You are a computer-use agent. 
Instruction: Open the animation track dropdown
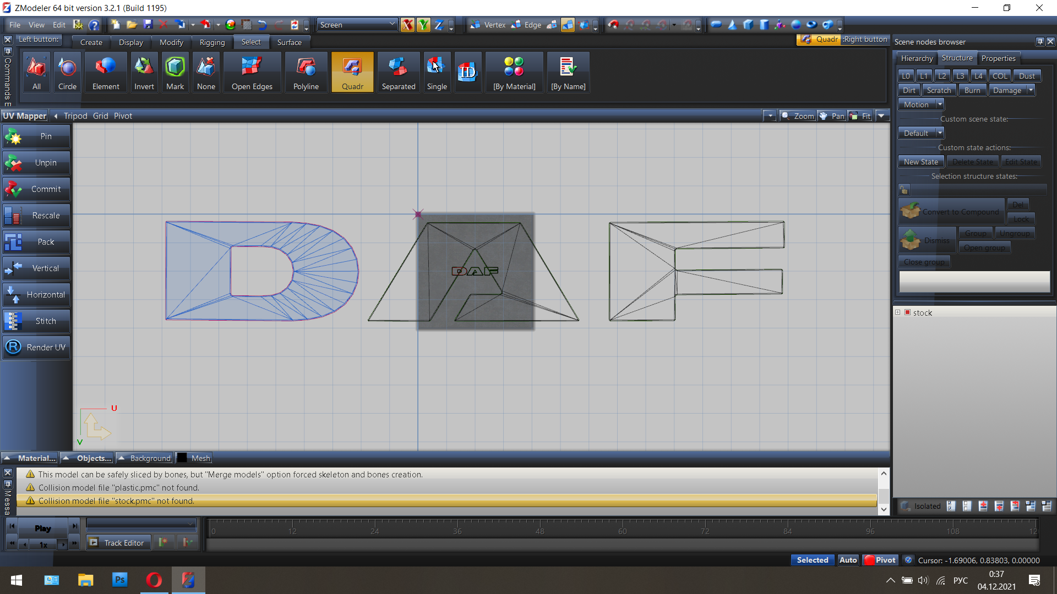(x=141, y=523)
